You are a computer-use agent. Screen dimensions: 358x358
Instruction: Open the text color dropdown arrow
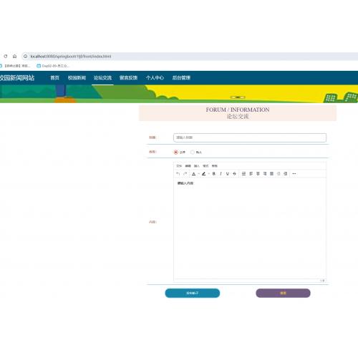point(198,174)
